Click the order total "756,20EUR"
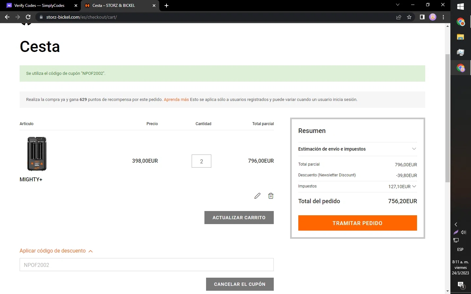 coord(403,201)
